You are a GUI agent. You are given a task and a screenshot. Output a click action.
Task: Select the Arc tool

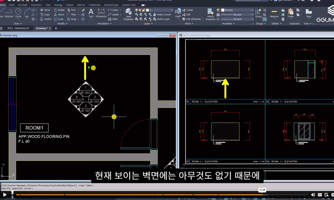pyautogui.click(x=27, y=13)
